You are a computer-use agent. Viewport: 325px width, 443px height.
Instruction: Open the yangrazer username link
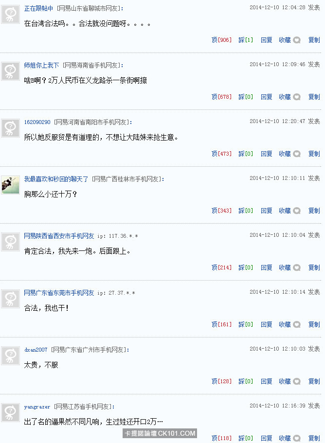(37, 407)
